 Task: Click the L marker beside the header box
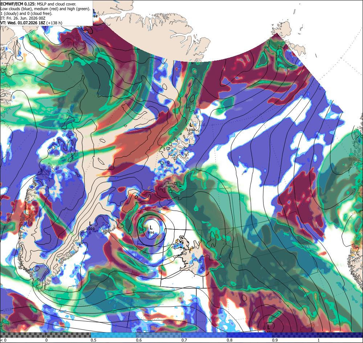(x=94, y=13)
